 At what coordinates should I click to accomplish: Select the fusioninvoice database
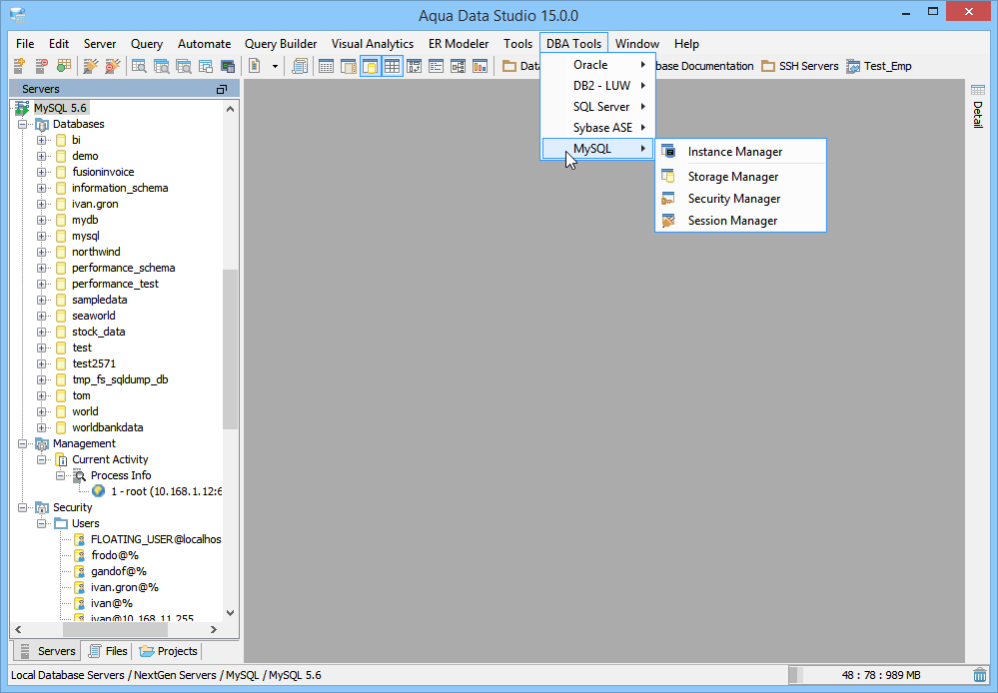pyautogui.click(x=103, y=172)
